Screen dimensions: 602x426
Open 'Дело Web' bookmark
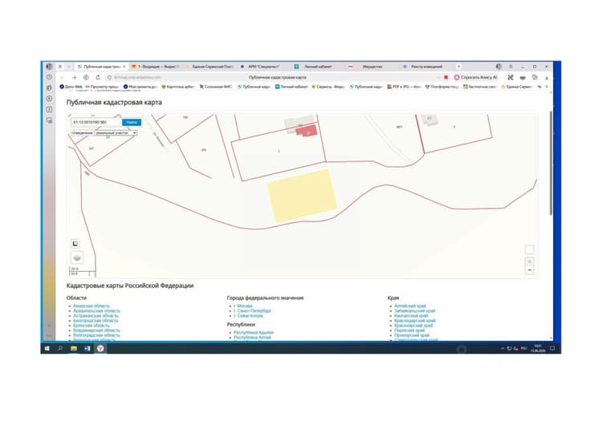pyautogui.click(x=71, y=87)
